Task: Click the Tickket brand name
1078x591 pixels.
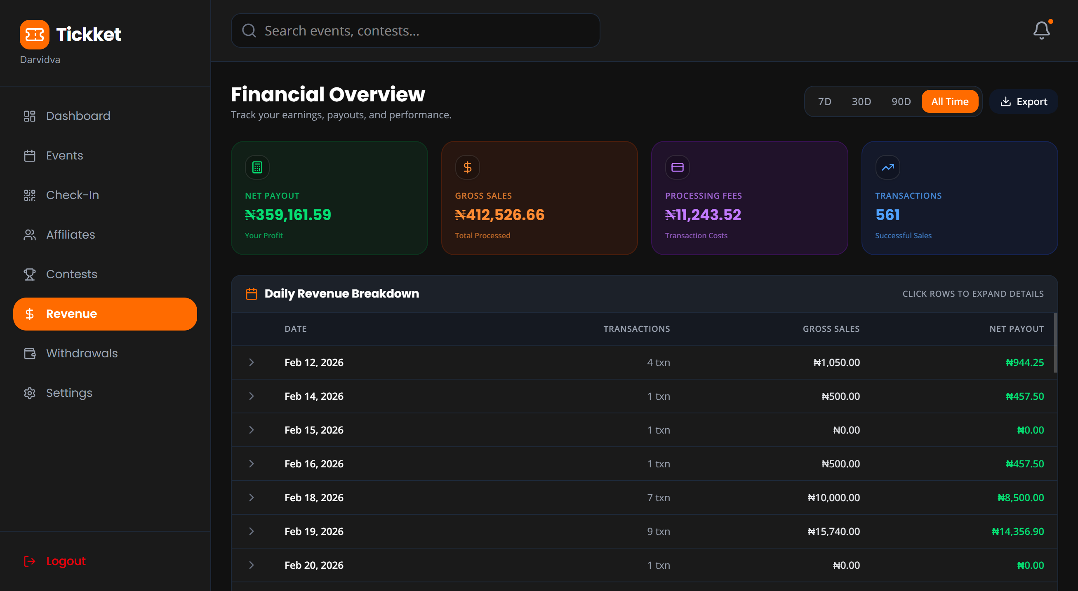Action: 88,34
